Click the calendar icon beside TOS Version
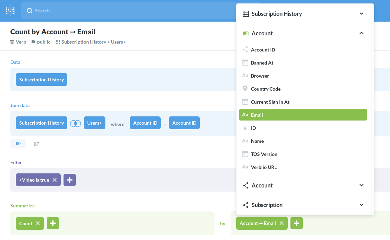The height and width of the screenshot is (240, 390). (x=245, y=154)
